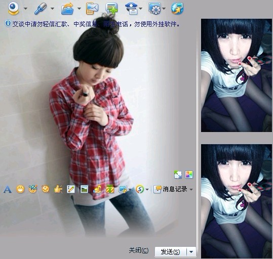Click the pointing hand icon
This screenshot has height=259, width=273.
58,189
